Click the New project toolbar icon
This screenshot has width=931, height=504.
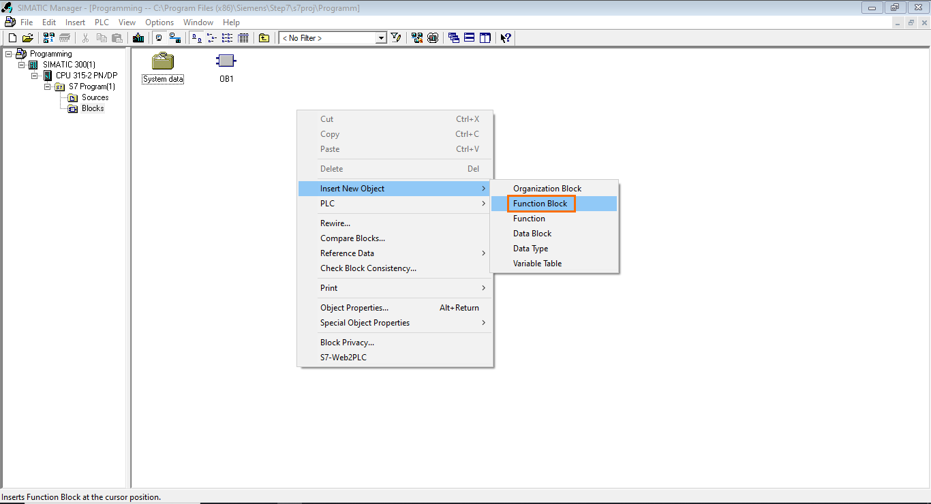coord(12,38)
